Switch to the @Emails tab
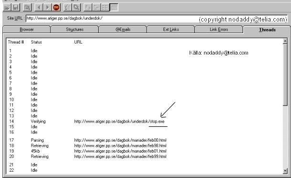291x178 pixels. point(123,30)
